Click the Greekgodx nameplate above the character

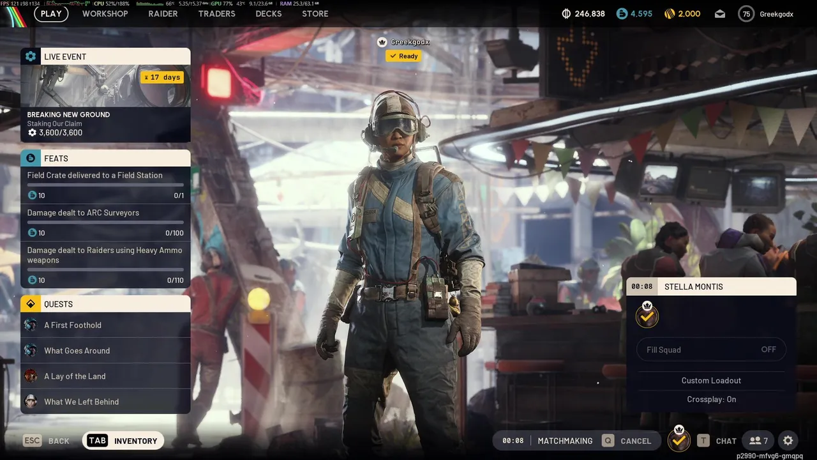click(410, 42)
